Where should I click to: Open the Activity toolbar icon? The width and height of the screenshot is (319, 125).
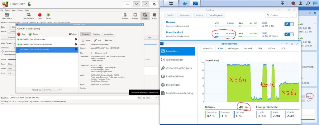click(155, 15)
